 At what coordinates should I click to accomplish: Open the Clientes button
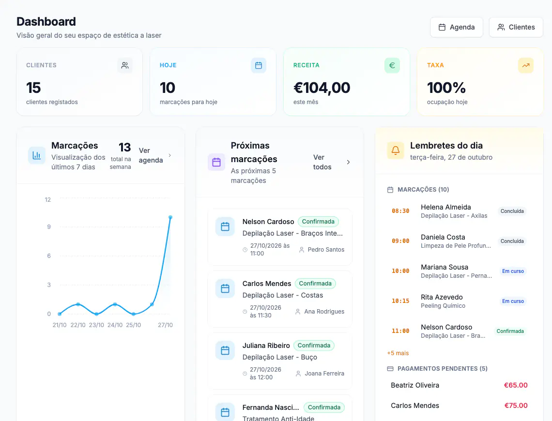tap(516, 27)
